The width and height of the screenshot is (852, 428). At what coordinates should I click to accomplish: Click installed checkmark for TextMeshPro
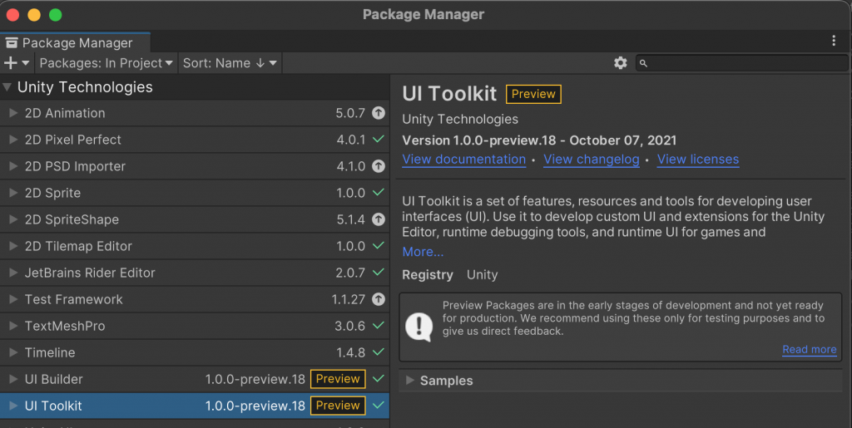pos(379,325)
